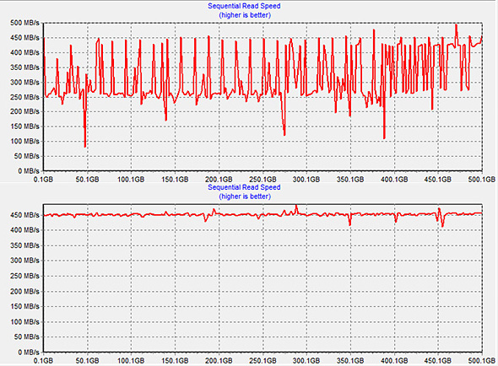Click the 0 MB/s label on the lower chart

(x=29, y=353)
